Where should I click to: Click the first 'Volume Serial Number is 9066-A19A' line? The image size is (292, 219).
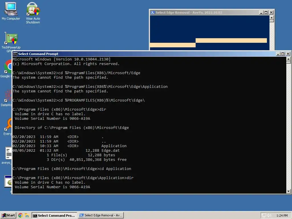click(52, 119)
